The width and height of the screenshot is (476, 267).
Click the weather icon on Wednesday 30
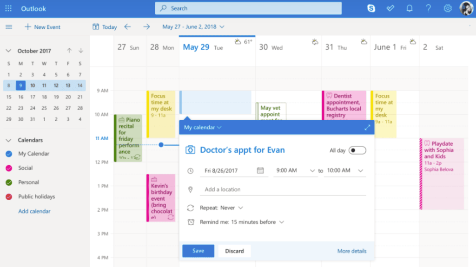click(x=315, y=42)
